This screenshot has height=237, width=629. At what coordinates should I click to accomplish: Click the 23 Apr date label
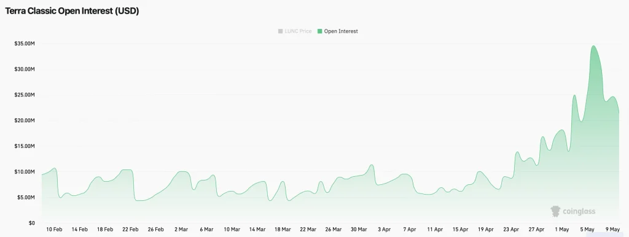(x=511, y=230)
